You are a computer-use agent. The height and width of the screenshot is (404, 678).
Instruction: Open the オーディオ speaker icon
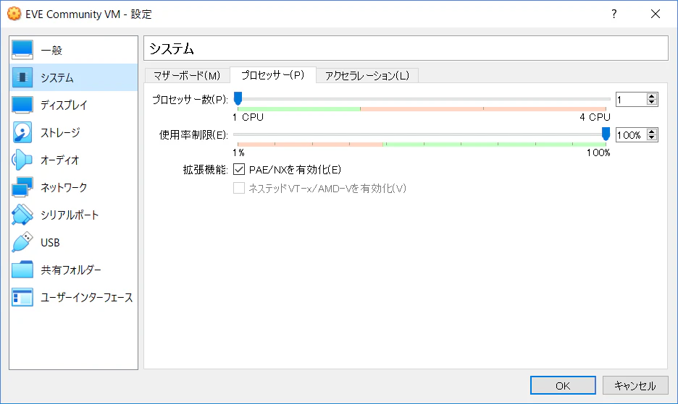pyautogui.click(x=22, y=160)
